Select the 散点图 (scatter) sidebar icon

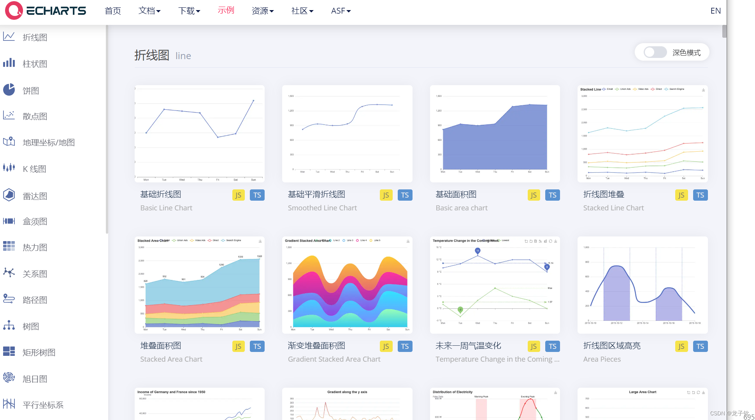(x=9, y=116)
